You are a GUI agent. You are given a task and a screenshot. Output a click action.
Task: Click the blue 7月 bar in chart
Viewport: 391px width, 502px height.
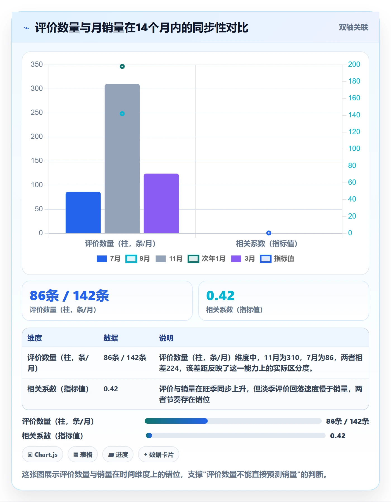point(83,212)
